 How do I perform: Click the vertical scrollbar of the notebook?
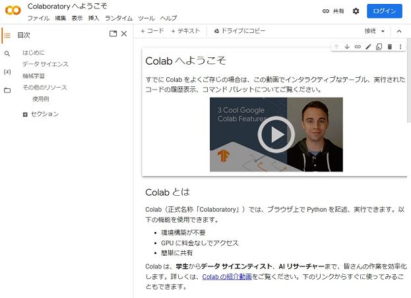pyautogui.click(x=409, y=80)
